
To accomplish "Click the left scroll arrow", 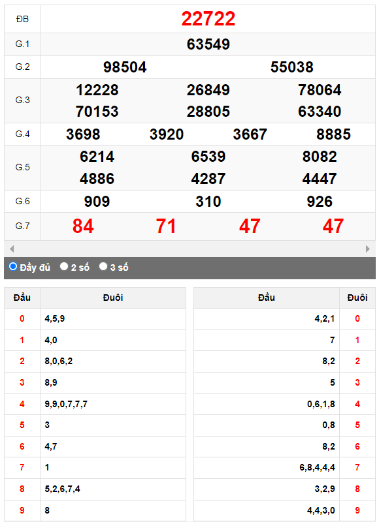I will click(x=12, y=249).
